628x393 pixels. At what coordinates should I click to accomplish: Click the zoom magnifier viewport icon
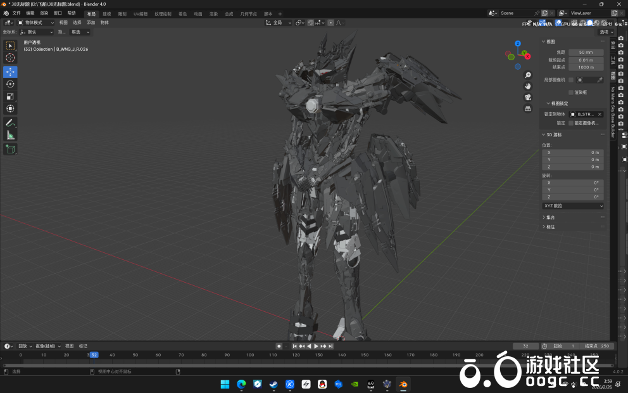(x=528, y=75)
